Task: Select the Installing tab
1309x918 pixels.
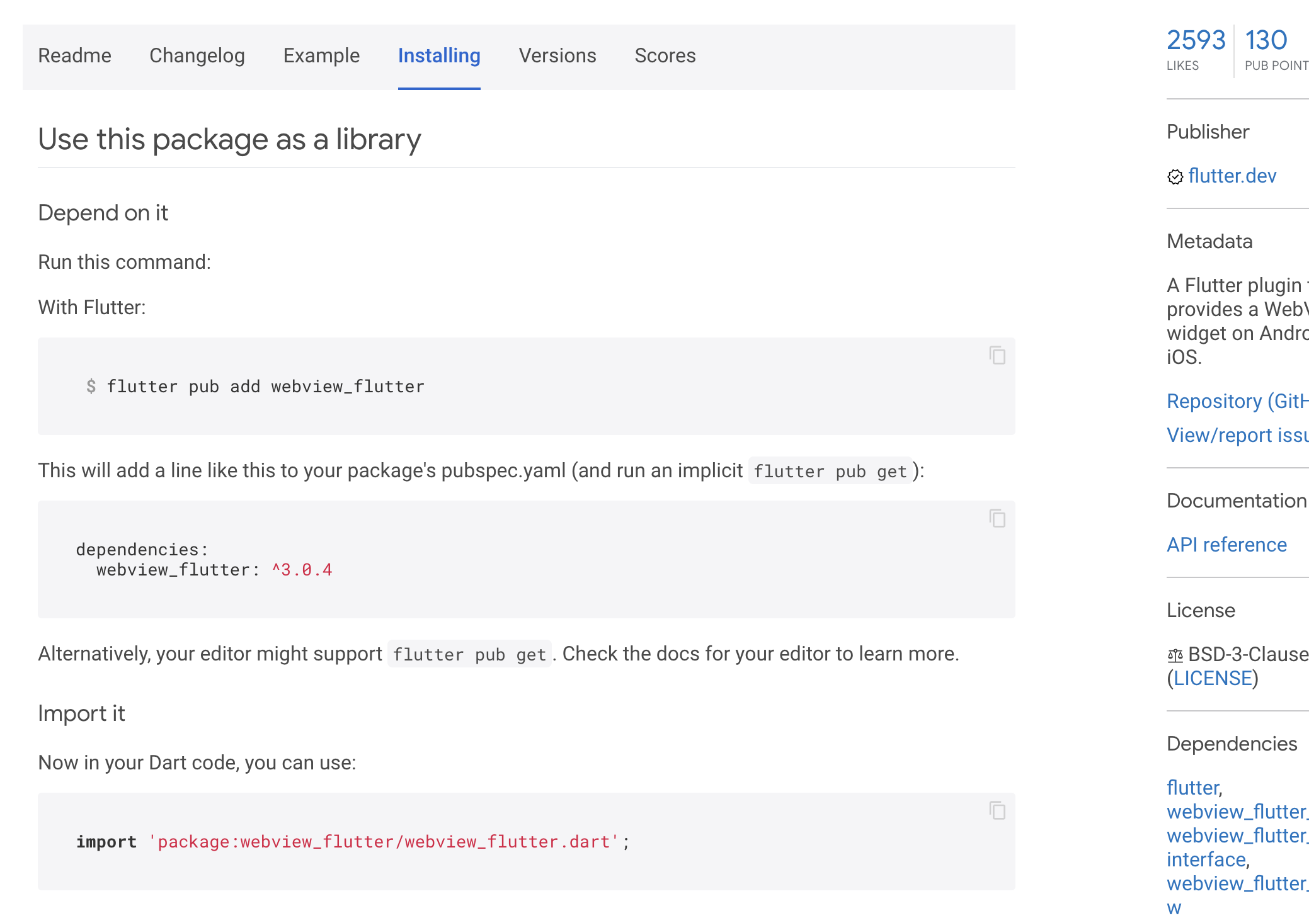Action: click(439, 56)
